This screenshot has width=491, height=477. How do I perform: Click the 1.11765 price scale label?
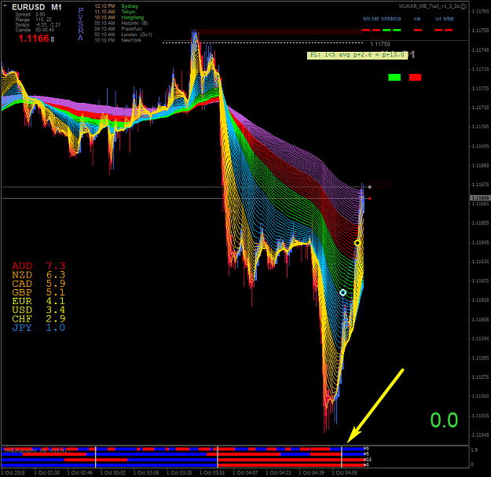coord(480,11)
